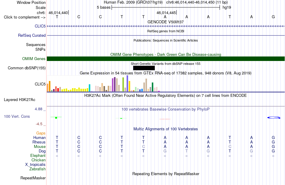Open the GTEx CLIC5 expression bar chart
The width and height of the screenshot is (285, 185).
pos(103,84)
